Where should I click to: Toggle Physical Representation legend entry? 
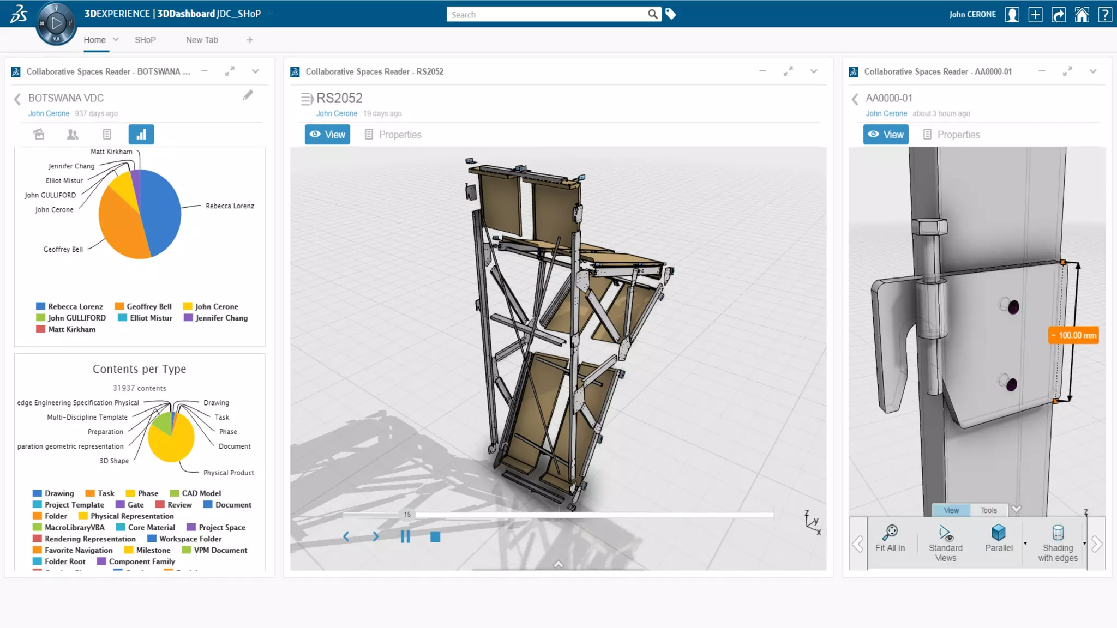coord(126,516)
